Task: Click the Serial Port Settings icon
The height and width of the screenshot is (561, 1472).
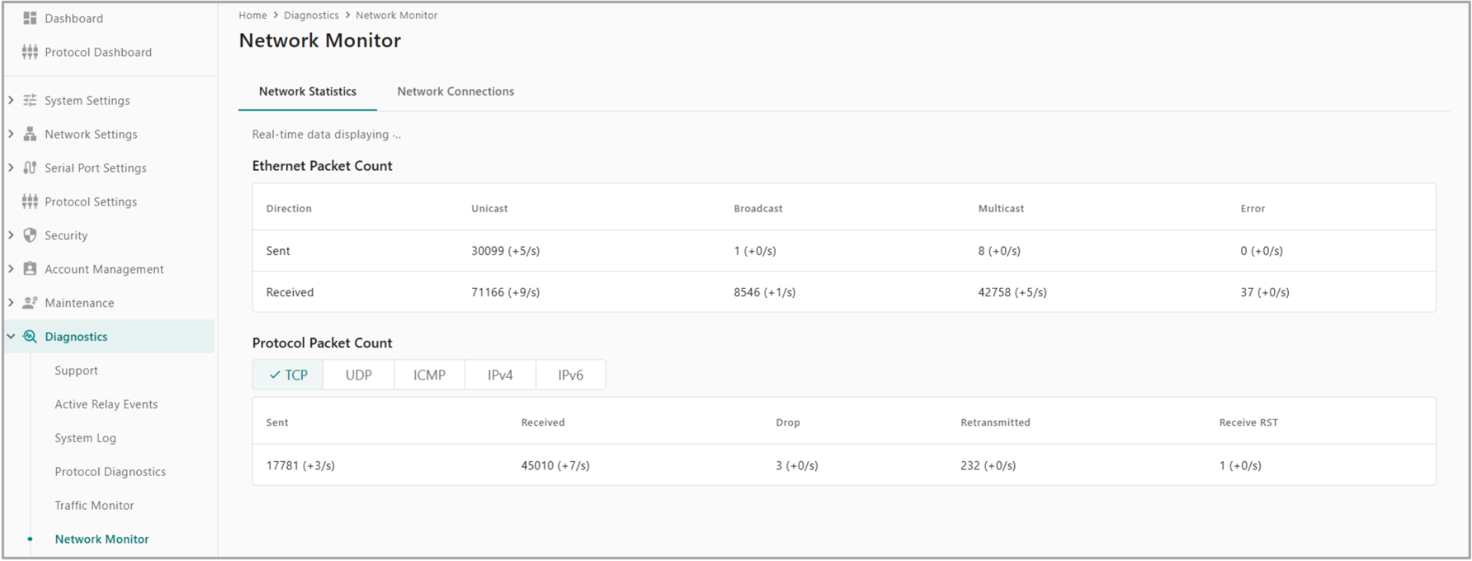Action: click(30, 168)
